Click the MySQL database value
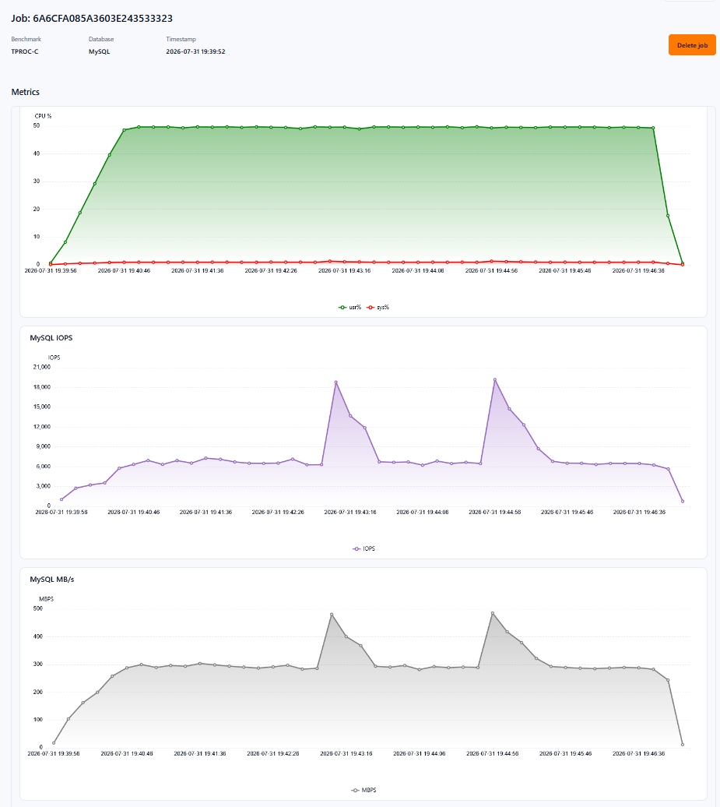The height and width of the screenshot is (807, 720). [x=100, y=51]
